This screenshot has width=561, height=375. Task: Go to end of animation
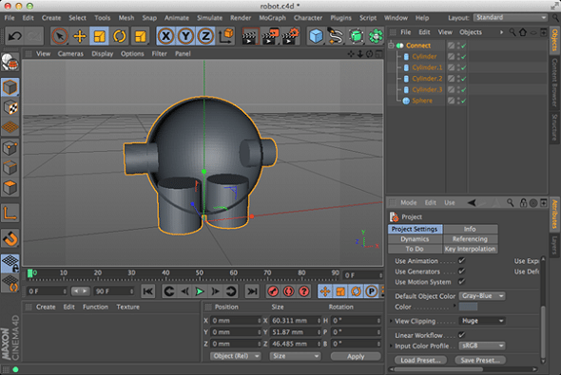click(252, 291)
